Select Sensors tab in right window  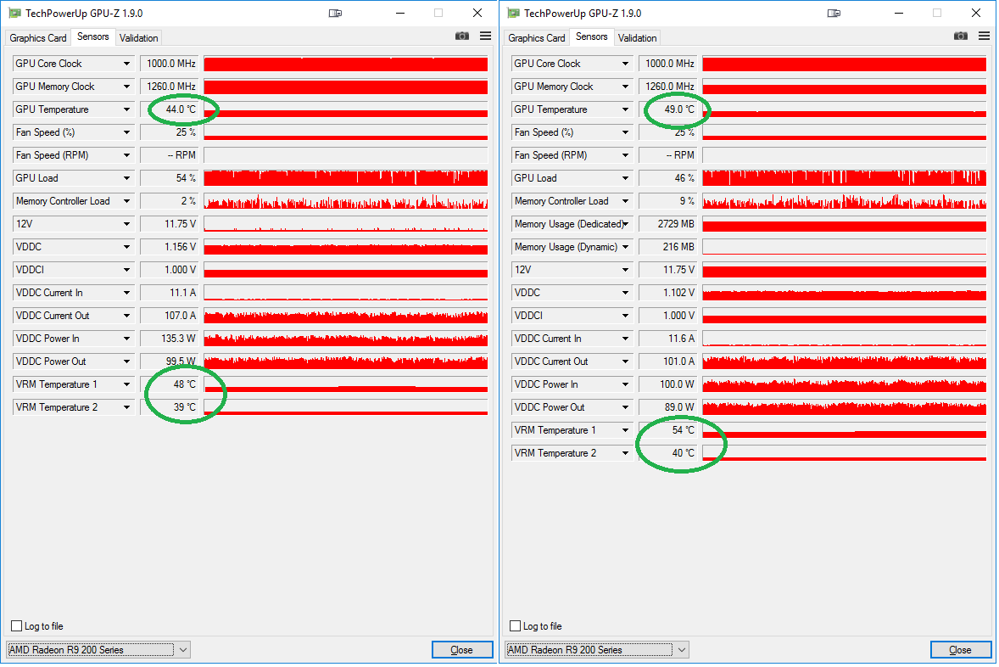592,37
